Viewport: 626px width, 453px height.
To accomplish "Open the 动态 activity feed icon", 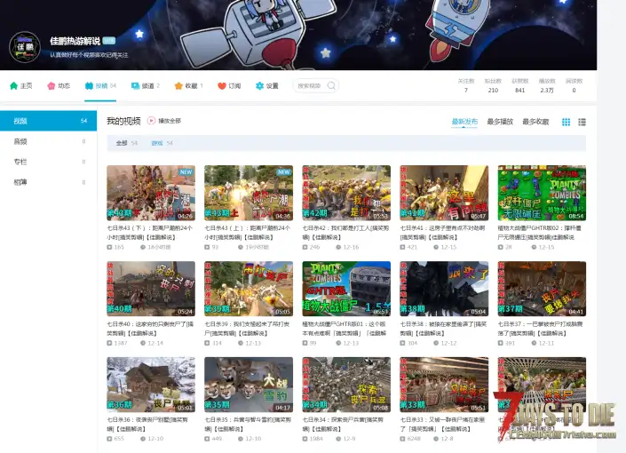I will point(52,85).
